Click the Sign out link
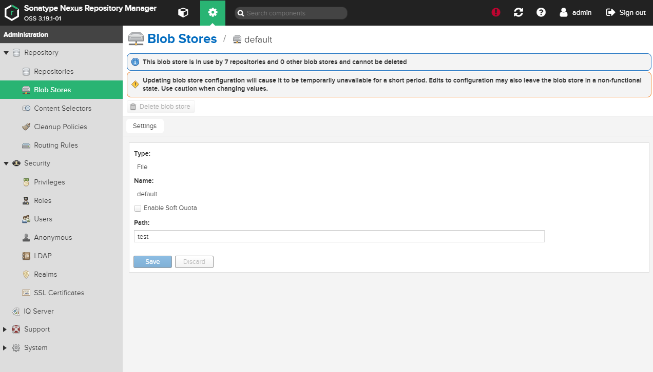The height and width of the screenshot is (372, 653). click(x=626, y=13)
